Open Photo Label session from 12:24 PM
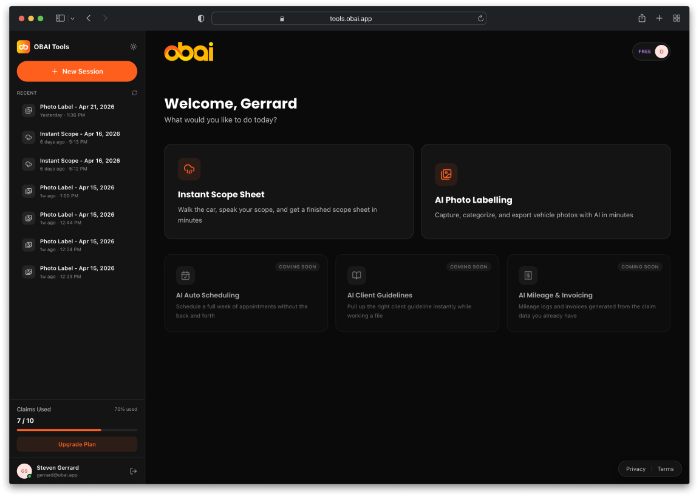Viewport: 699px width, 497px height. tap(77, 245)
